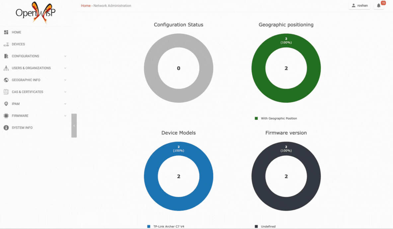Click the Configurations file icon

pos(6,56)
